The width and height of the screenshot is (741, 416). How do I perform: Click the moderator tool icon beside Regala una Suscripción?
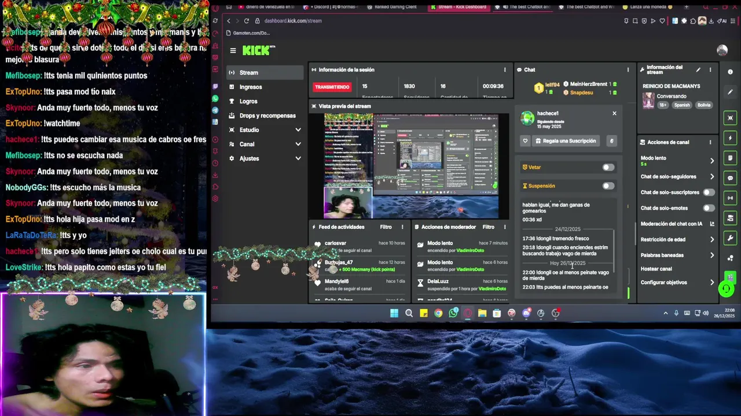click(611, 141)
